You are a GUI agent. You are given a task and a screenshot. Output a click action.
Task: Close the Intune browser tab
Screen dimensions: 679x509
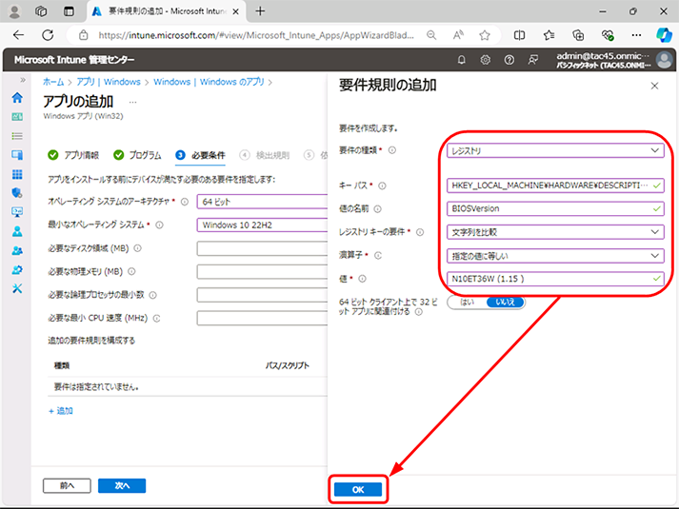(x=235, y=11)
